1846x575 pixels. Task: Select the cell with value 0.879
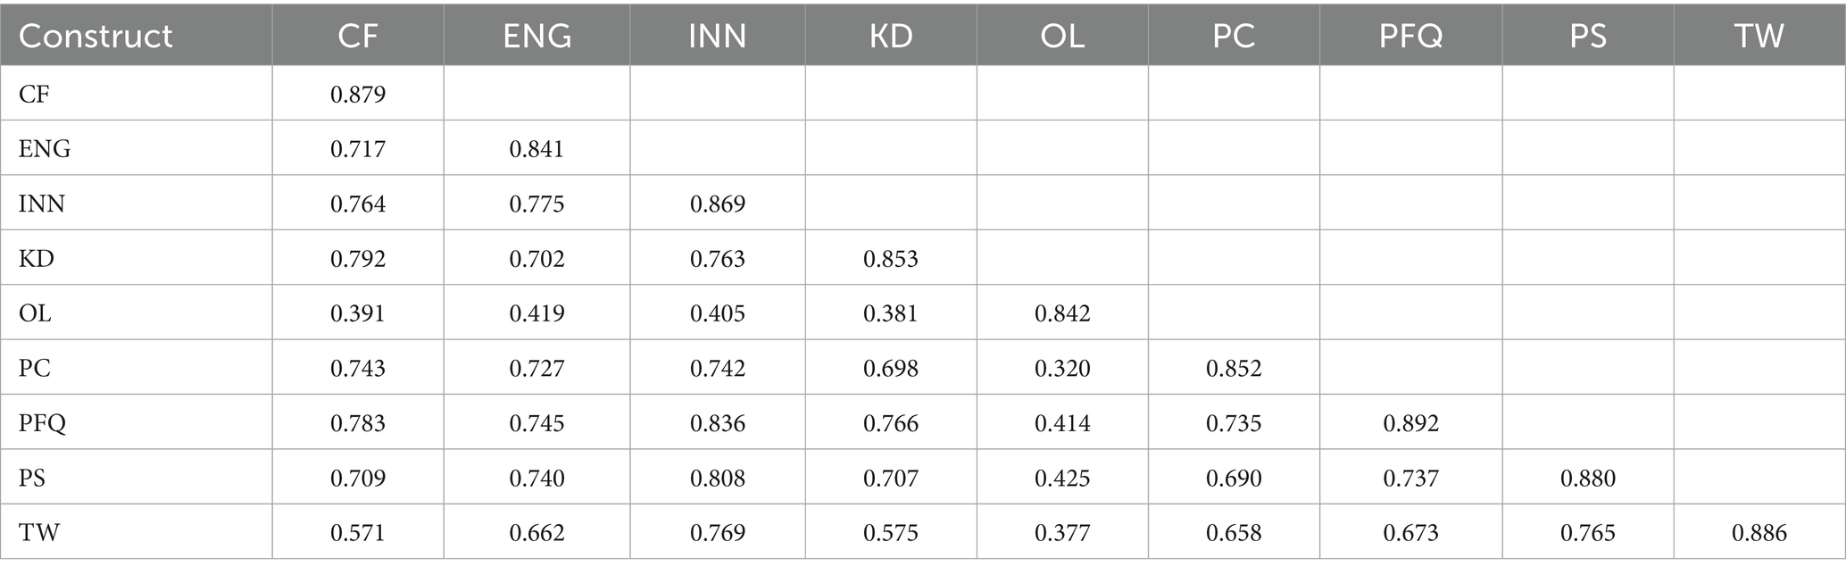(x=358, y=94)
